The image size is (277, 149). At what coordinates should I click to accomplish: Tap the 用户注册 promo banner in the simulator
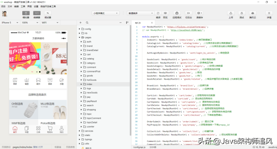click(25, 58)
